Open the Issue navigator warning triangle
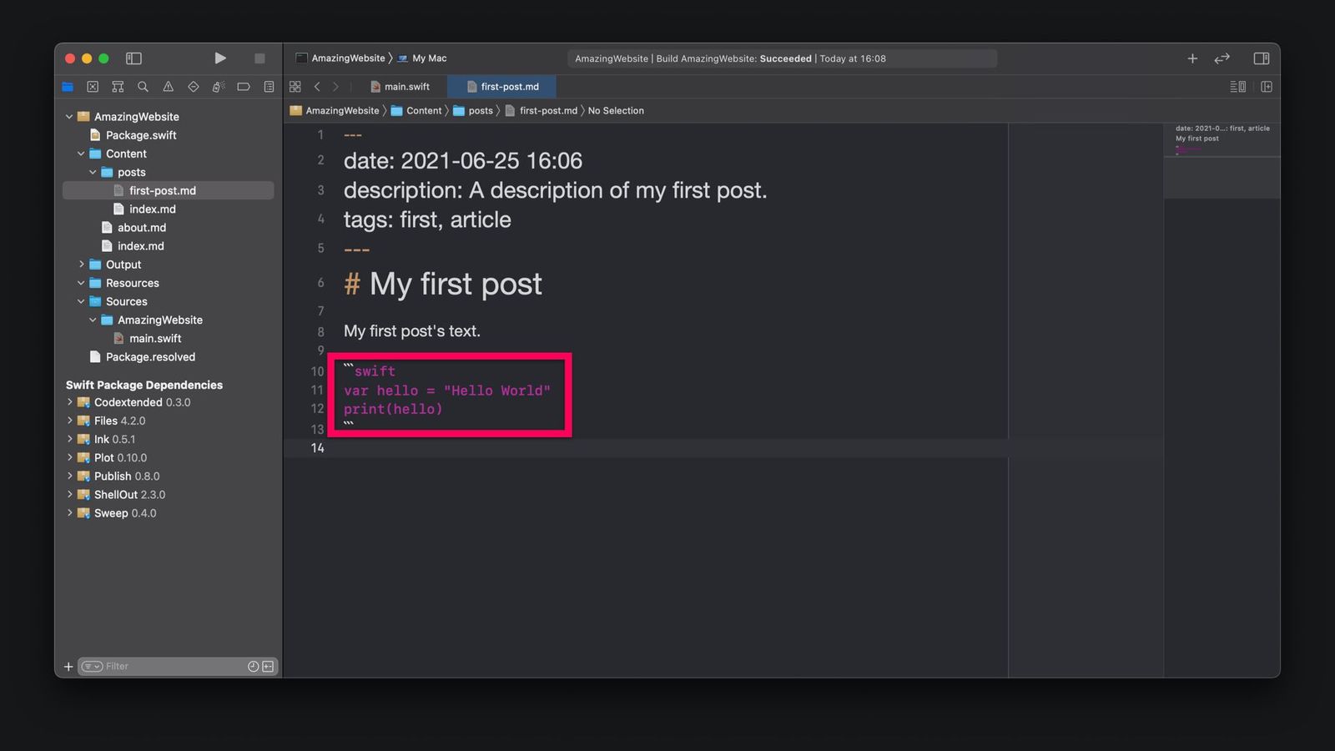Image resolution: width=1335 pixels, height=751 pixels. coord(167,86)
